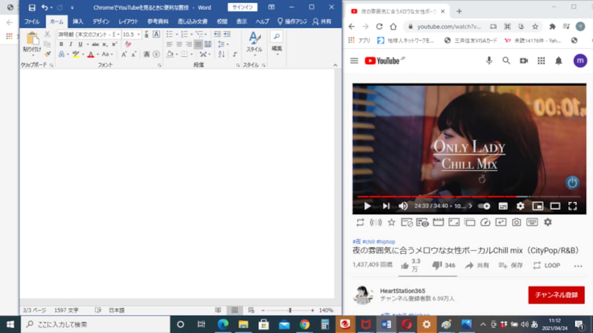
Task: Mute the YouTube video volume
Action: pyautogui.click(x=403, y=206)
